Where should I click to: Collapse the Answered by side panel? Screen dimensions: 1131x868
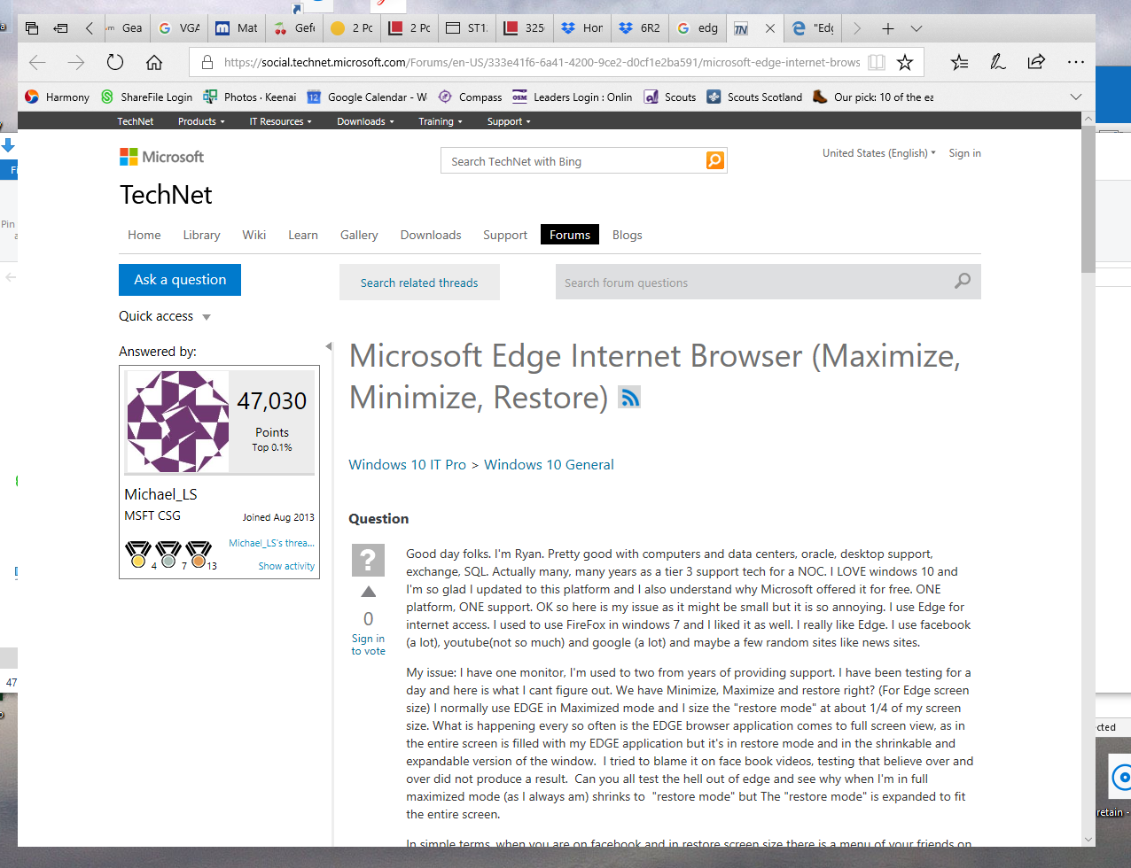[329, 346]
